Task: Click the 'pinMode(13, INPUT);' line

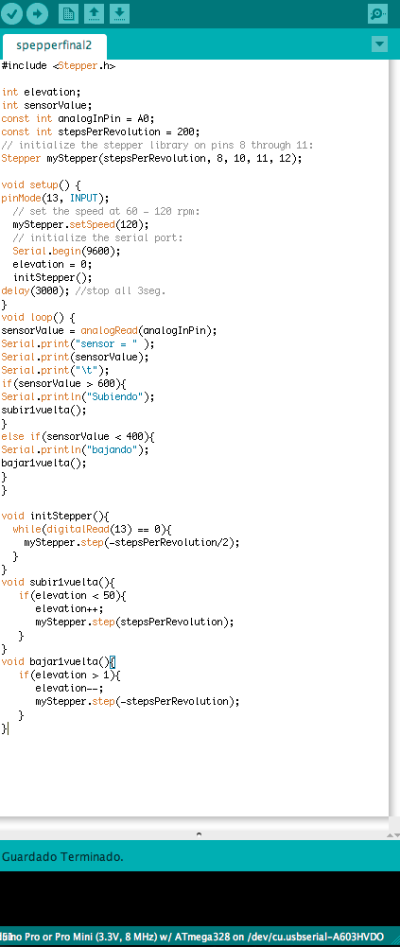Action: click(x=56, y=199)
